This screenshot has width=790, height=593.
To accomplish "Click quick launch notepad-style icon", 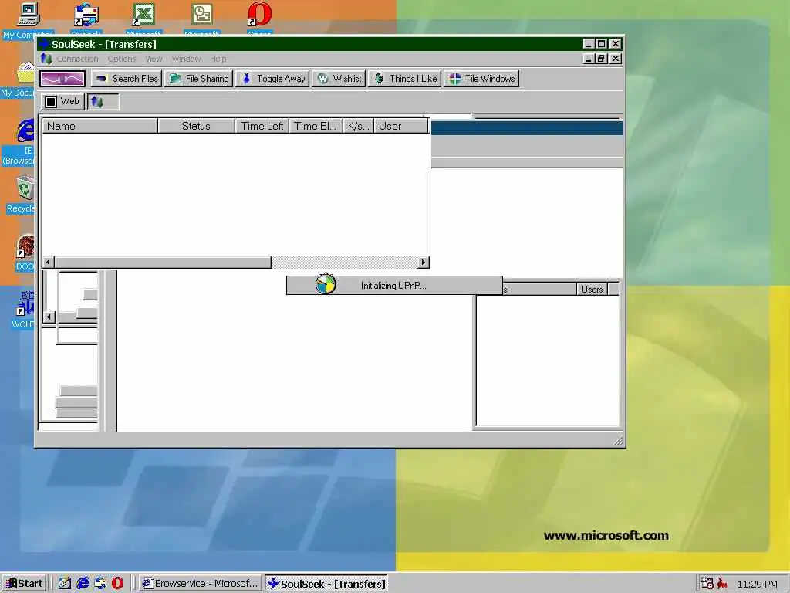I will (65, 584).
